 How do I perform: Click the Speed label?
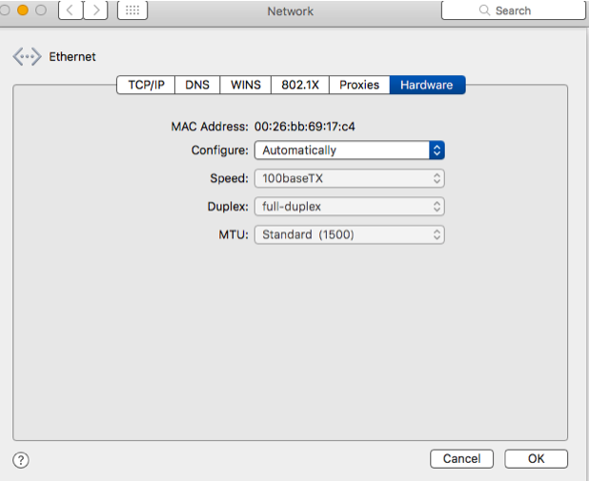click(x=229, y=178)
